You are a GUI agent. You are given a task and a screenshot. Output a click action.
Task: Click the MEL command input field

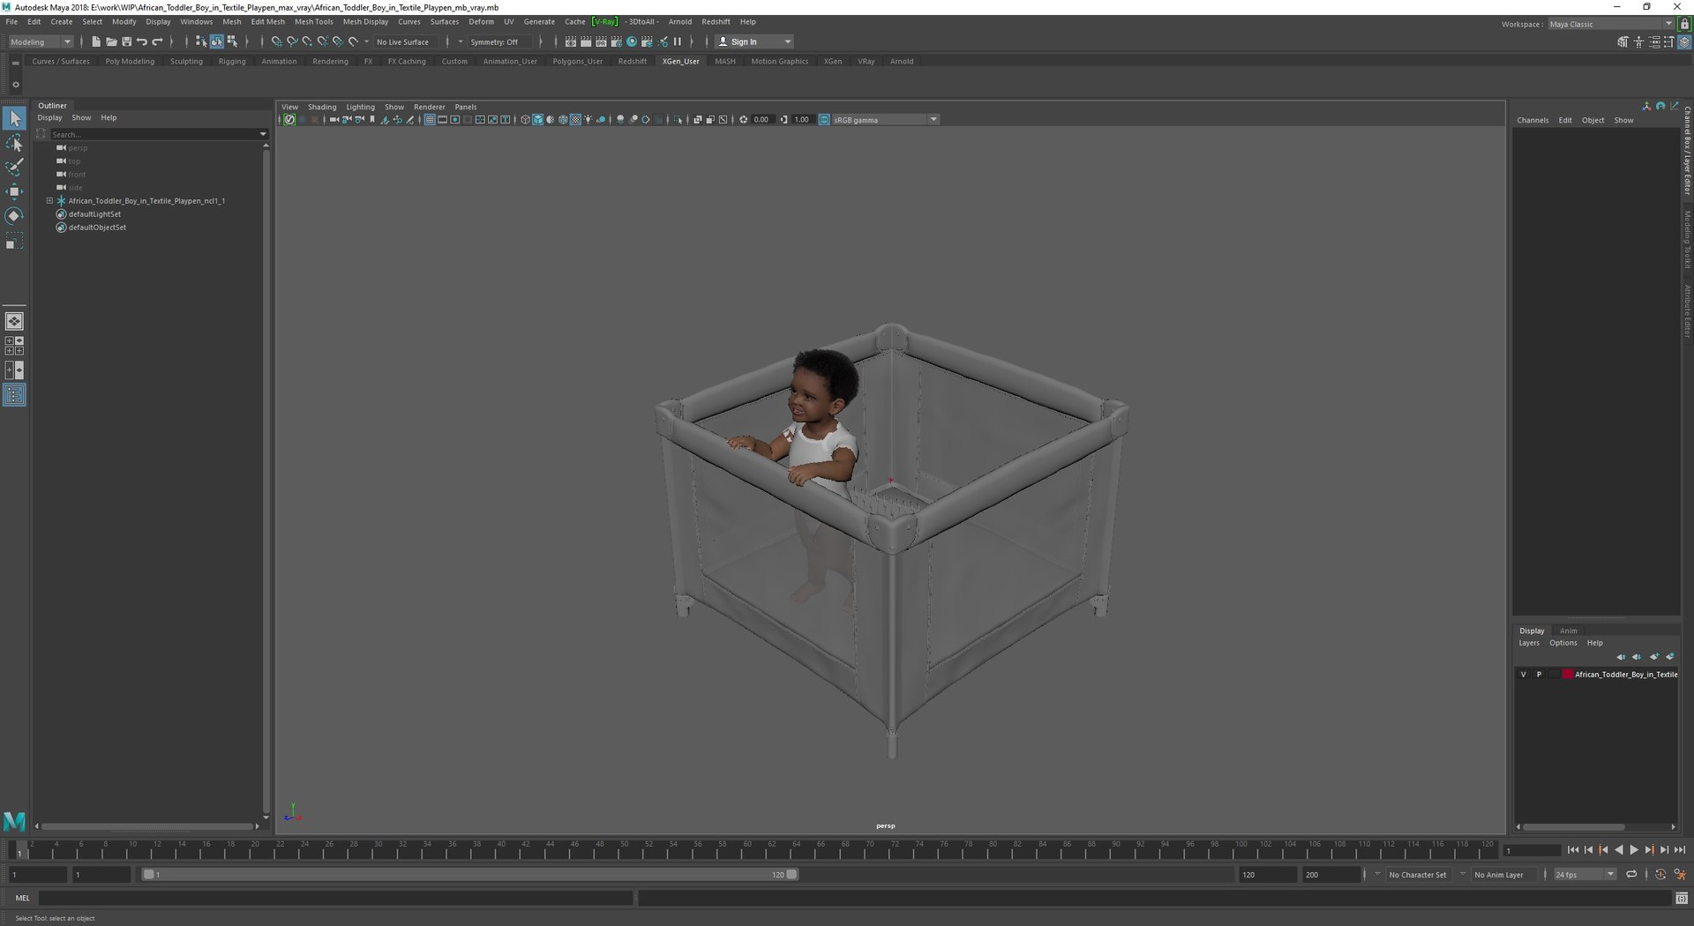coord(335,899)
